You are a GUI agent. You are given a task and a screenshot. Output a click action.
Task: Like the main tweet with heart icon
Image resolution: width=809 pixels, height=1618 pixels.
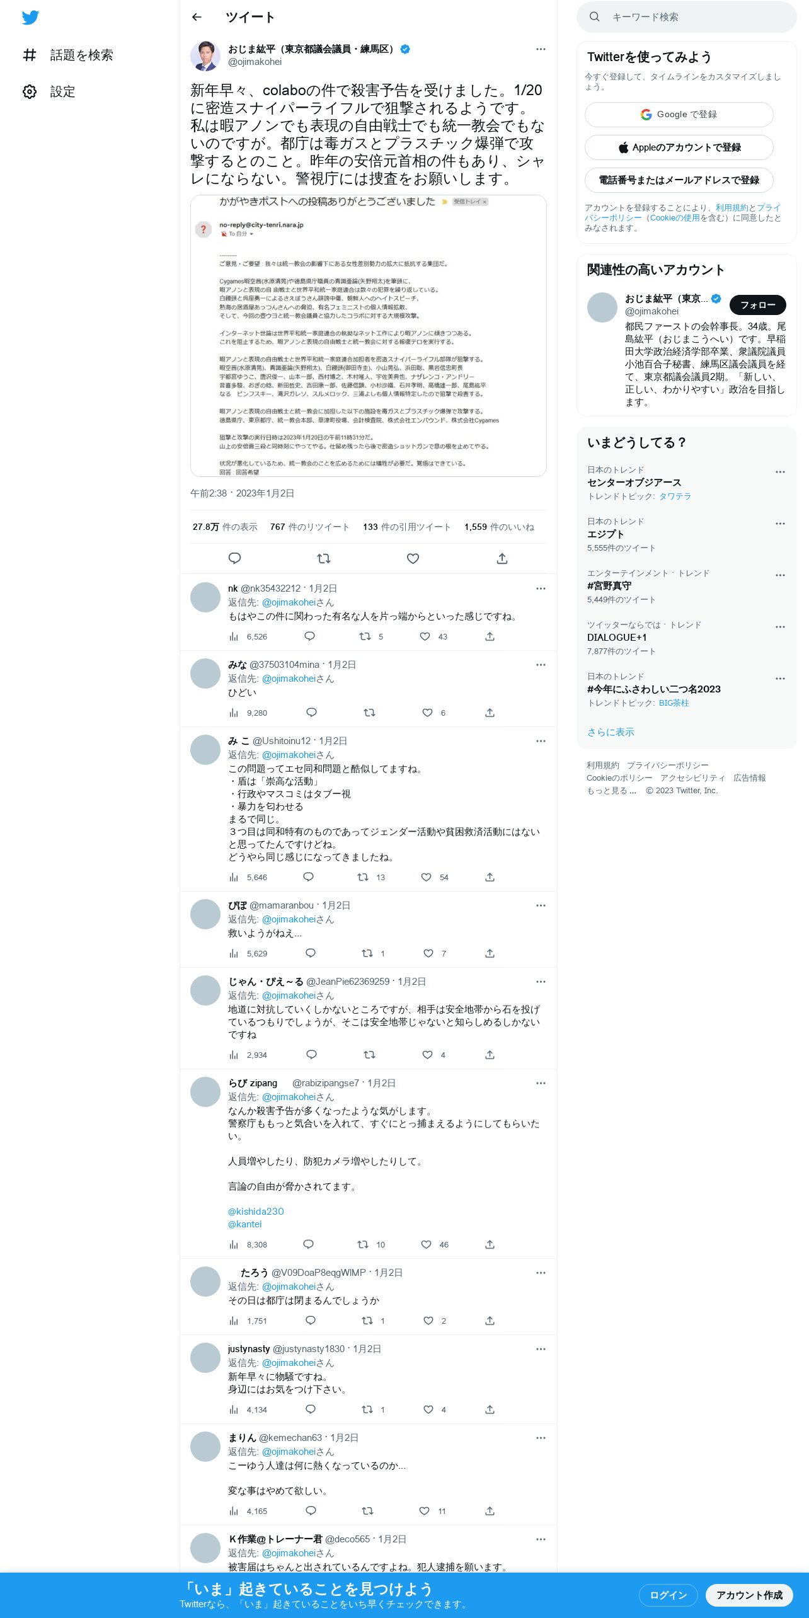[413, 558]
